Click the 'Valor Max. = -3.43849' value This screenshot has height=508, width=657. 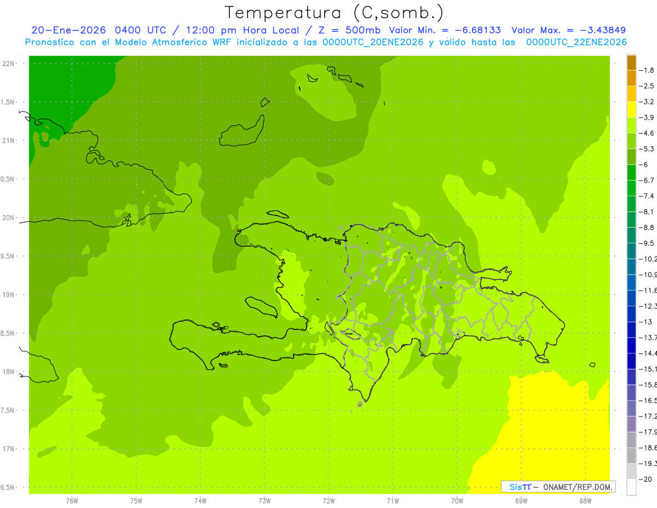click(568, 30)
